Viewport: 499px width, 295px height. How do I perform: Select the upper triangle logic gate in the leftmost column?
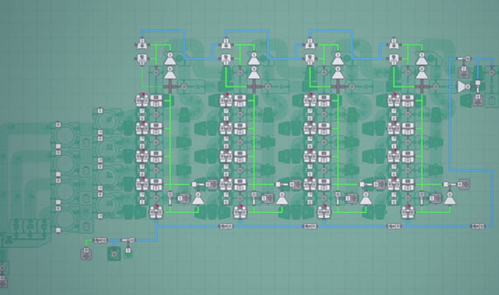(x=170, y=59)
